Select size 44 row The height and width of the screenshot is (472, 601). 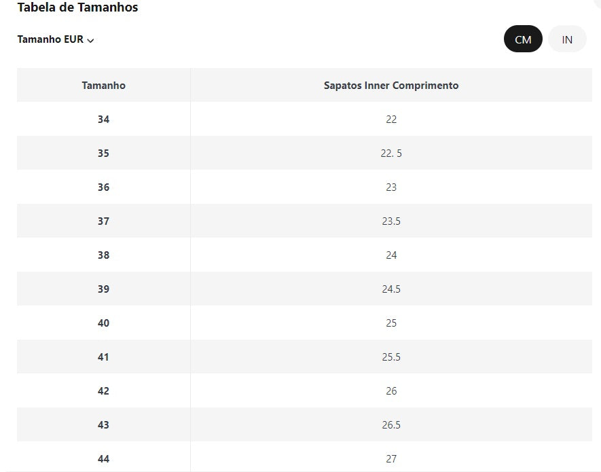(x=103, y=459)
